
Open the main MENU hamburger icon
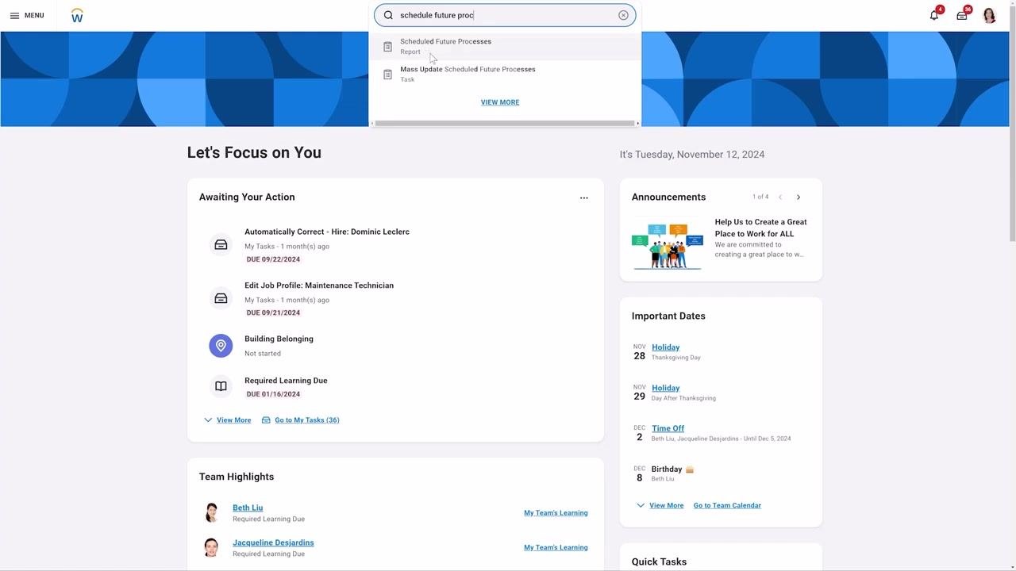tap(14, 15)
